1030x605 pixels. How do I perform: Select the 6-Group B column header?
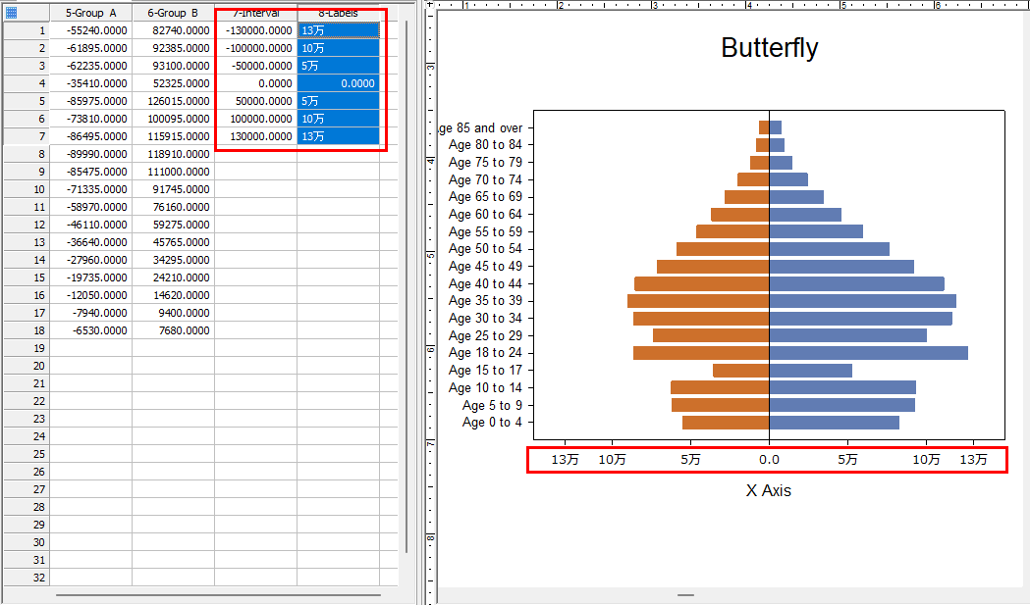click(173, 13)
